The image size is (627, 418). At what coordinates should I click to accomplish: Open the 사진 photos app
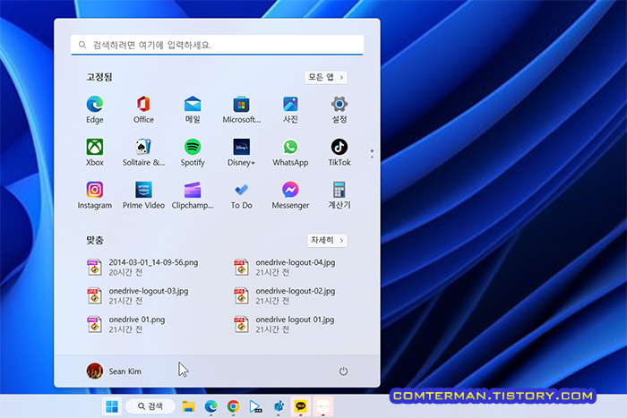click(x=290, y=109)
